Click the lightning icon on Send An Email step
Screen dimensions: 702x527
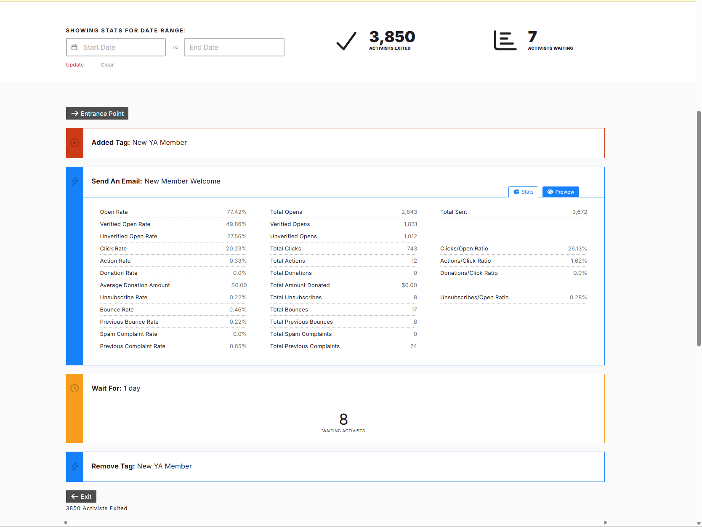(74, 181)
